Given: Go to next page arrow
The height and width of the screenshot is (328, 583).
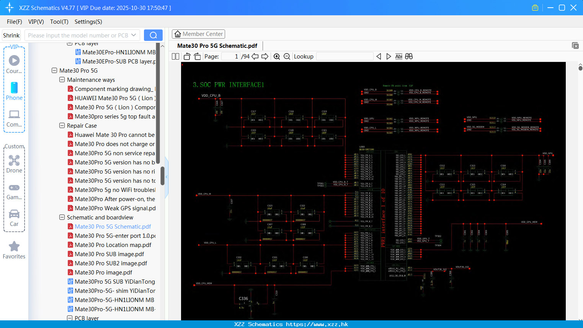Looking at the screenshot, I should pyautogui.click(x=265, y=57).
